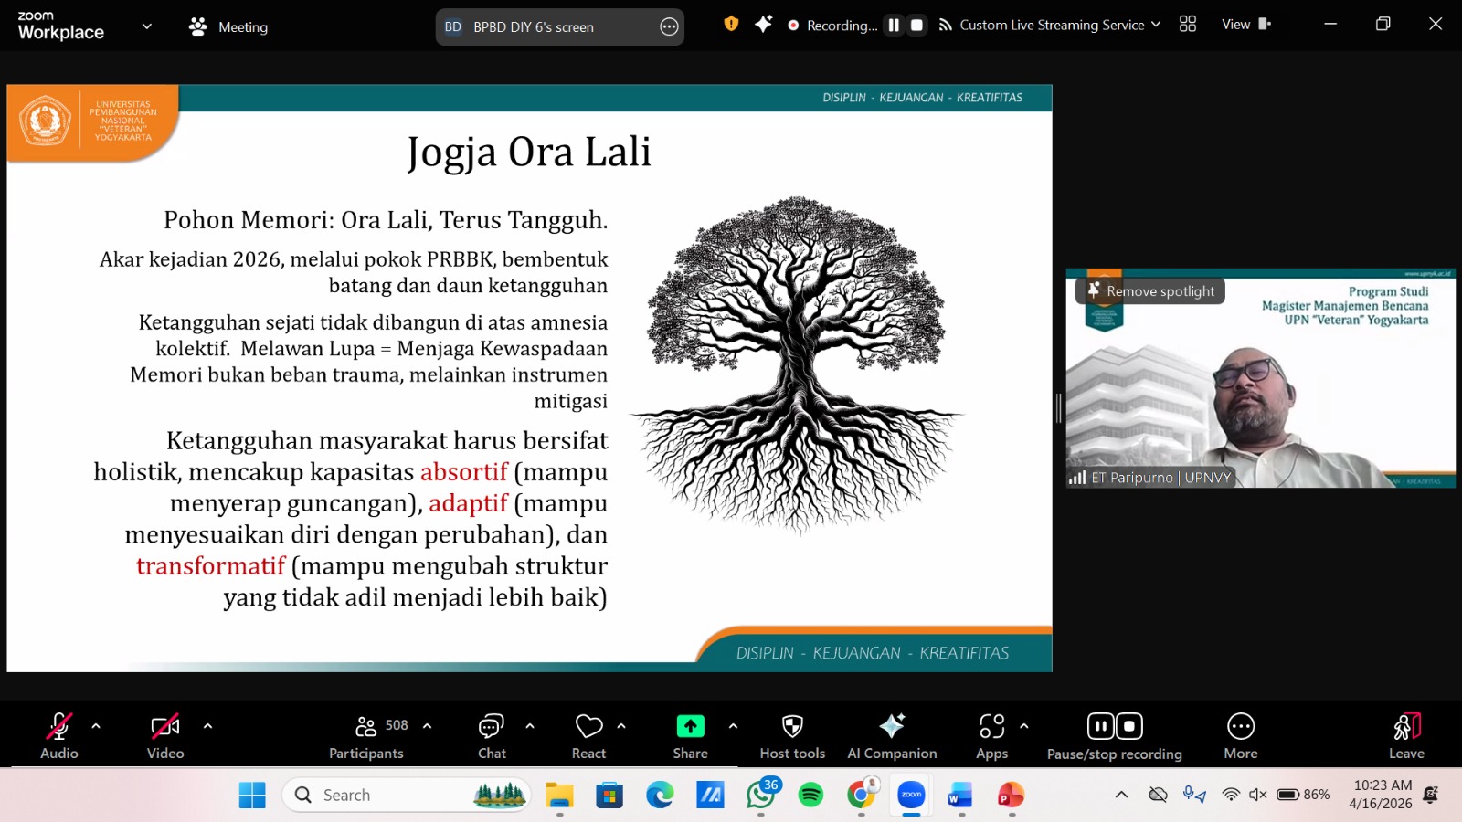Turn on the Video camera
Screen dimensions: 1462x822
pyautogui.click(x=165, y=736)
